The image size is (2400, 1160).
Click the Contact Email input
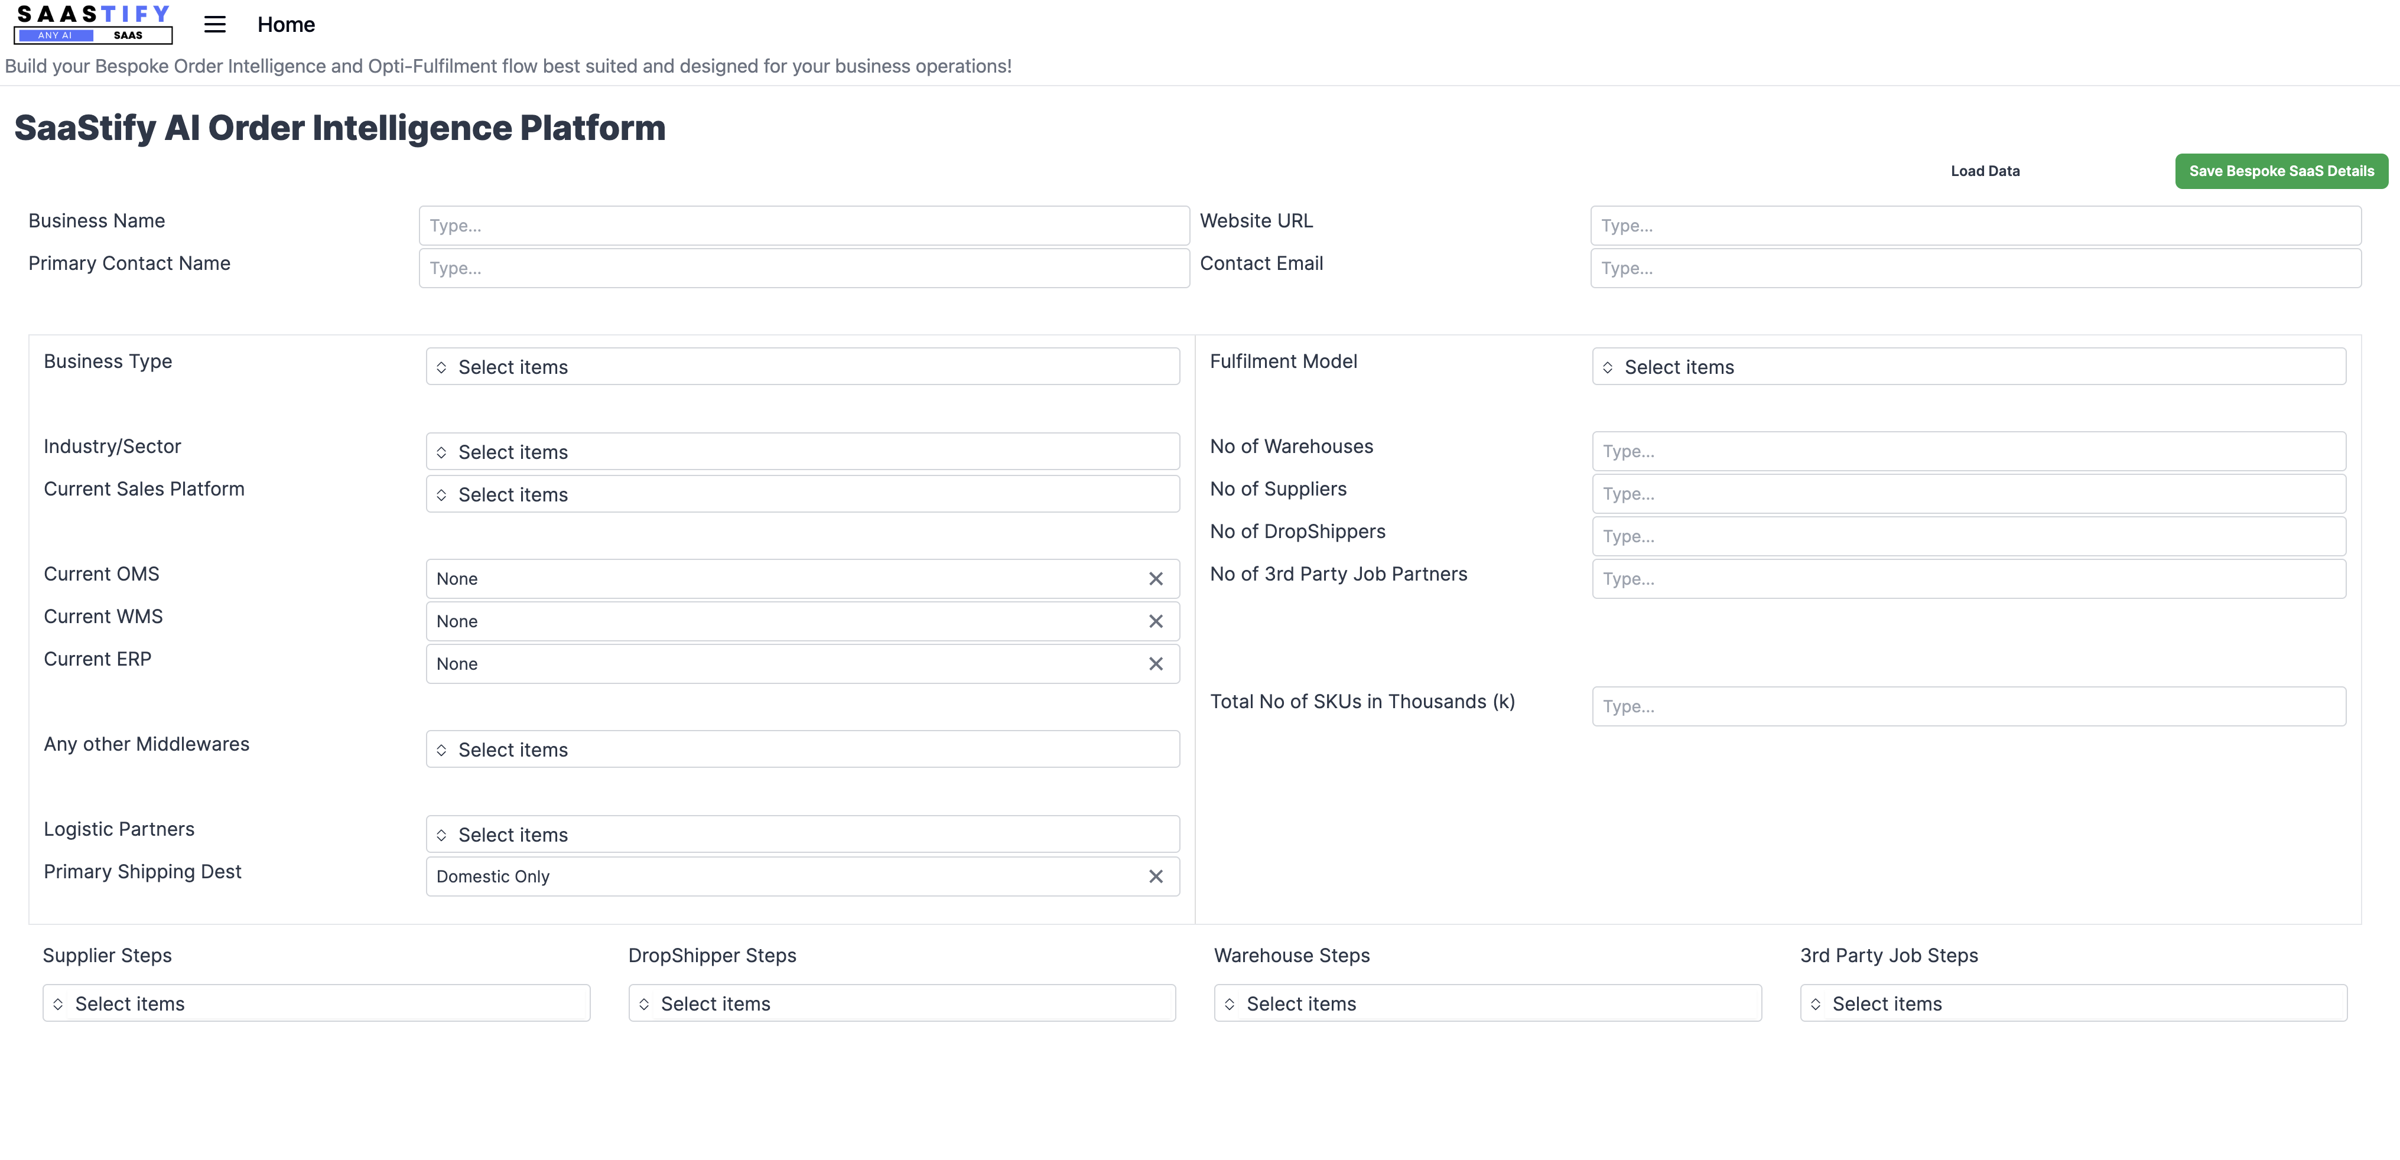click(x=1975, y=268)
